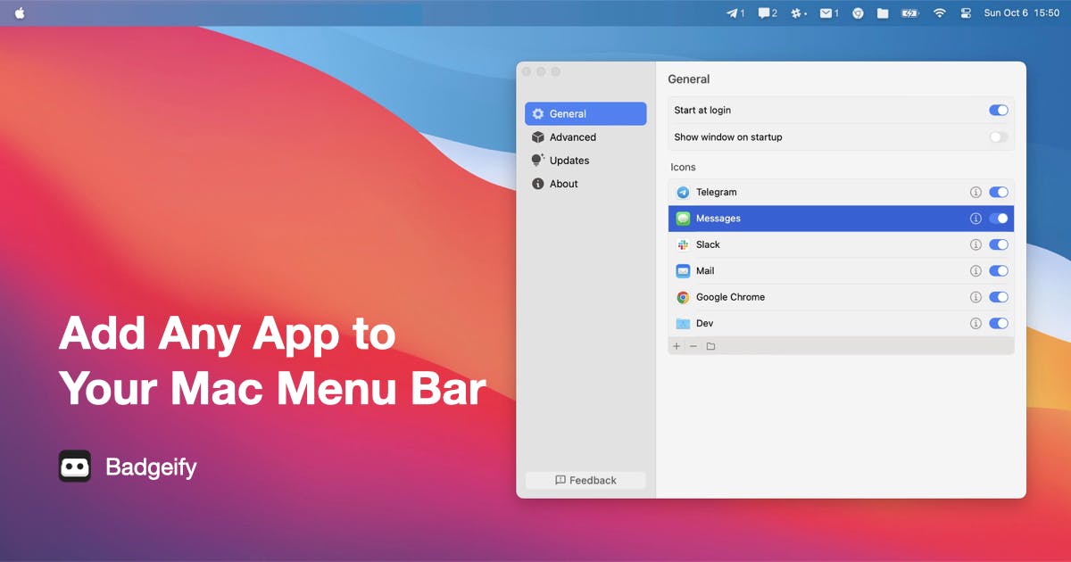
Task: Disable the Start at login toggle
Action: (999, 110)
